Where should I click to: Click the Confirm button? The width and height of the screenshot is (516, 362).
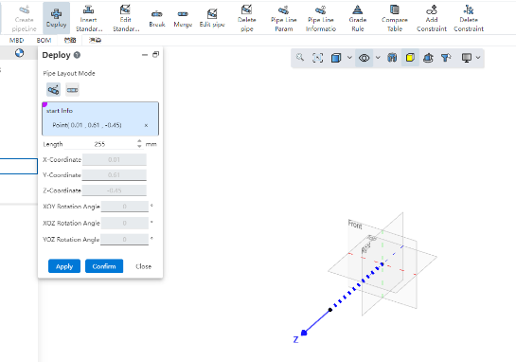pyautogui.click(x=104, y=266)
